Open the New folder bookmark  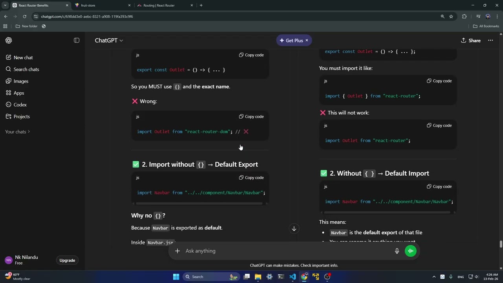point(26,26)
